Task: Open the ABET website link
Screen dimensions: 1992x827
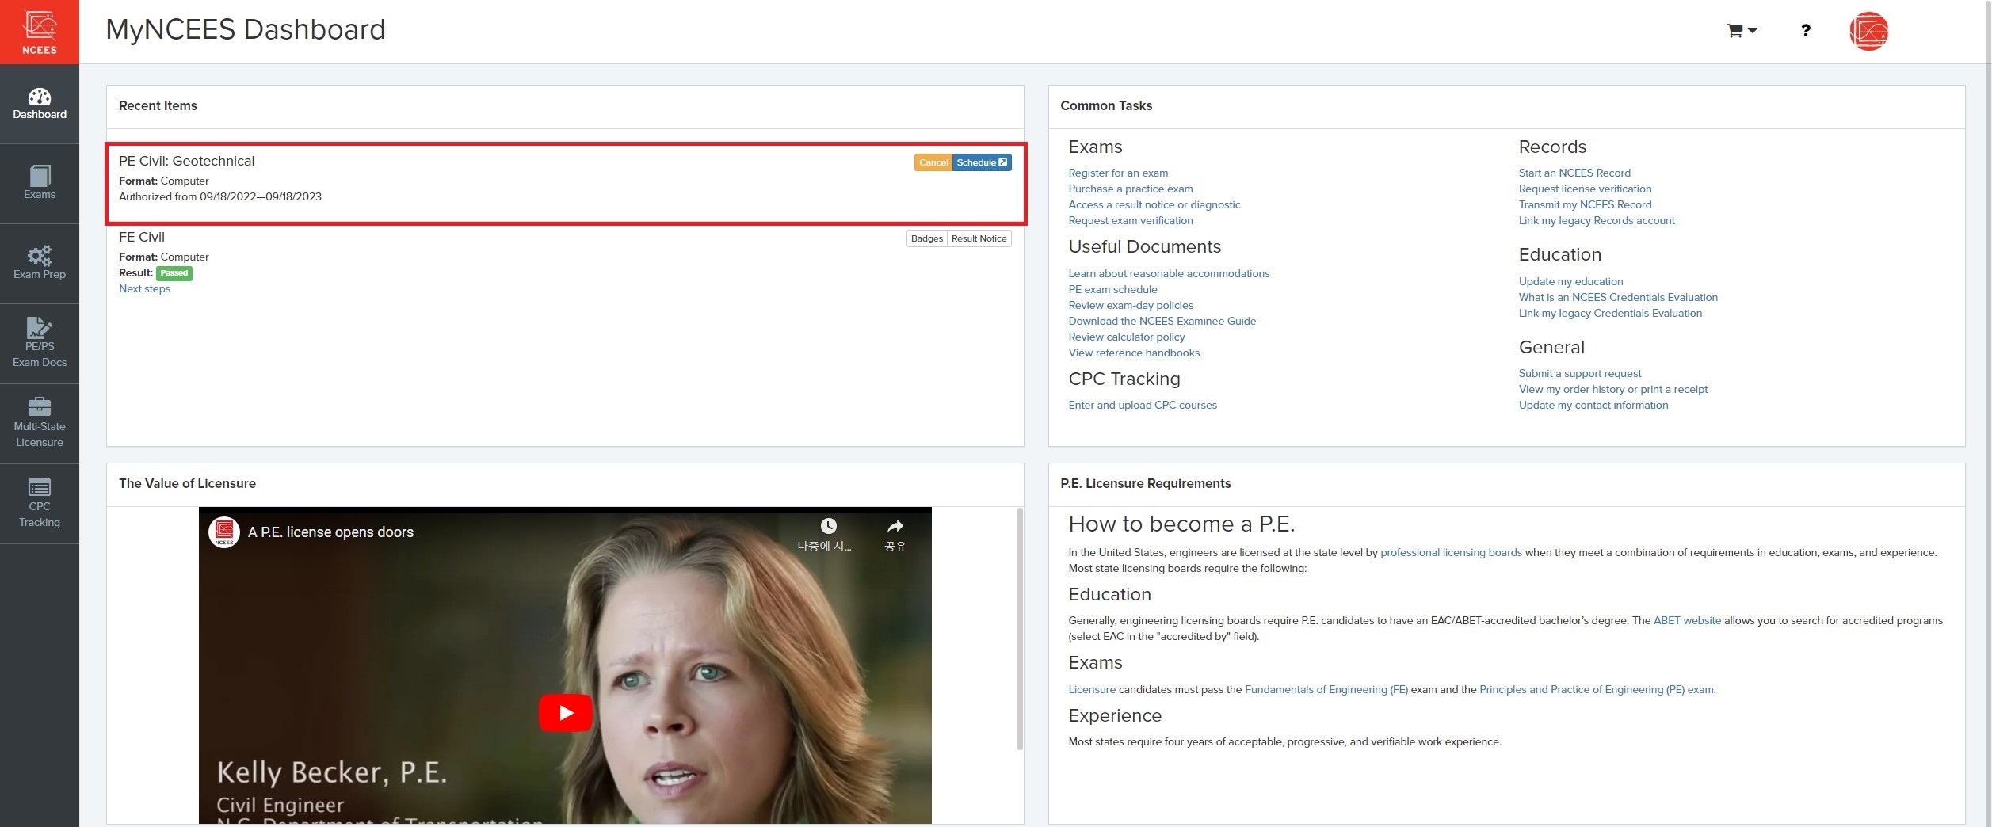Action: tap(1686, 620)
